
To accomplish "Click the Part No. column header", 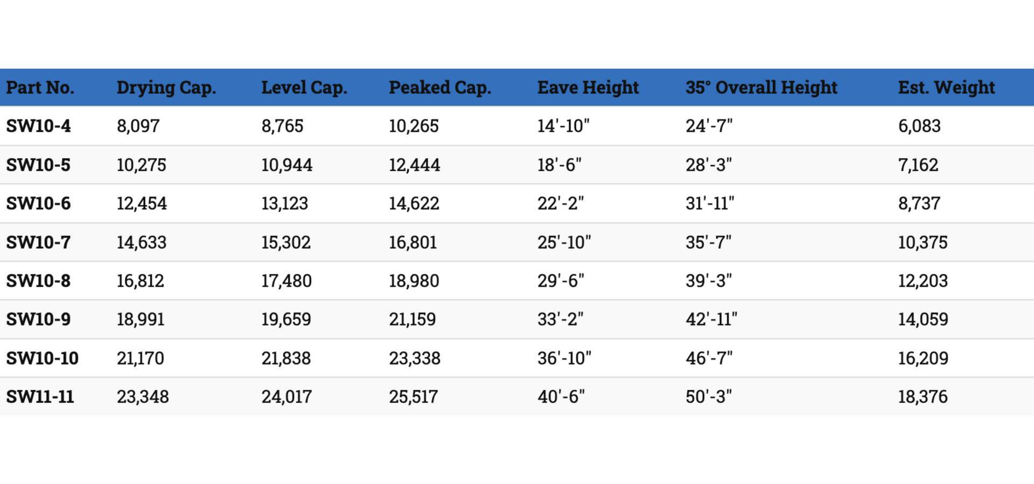I will [40, 87].
